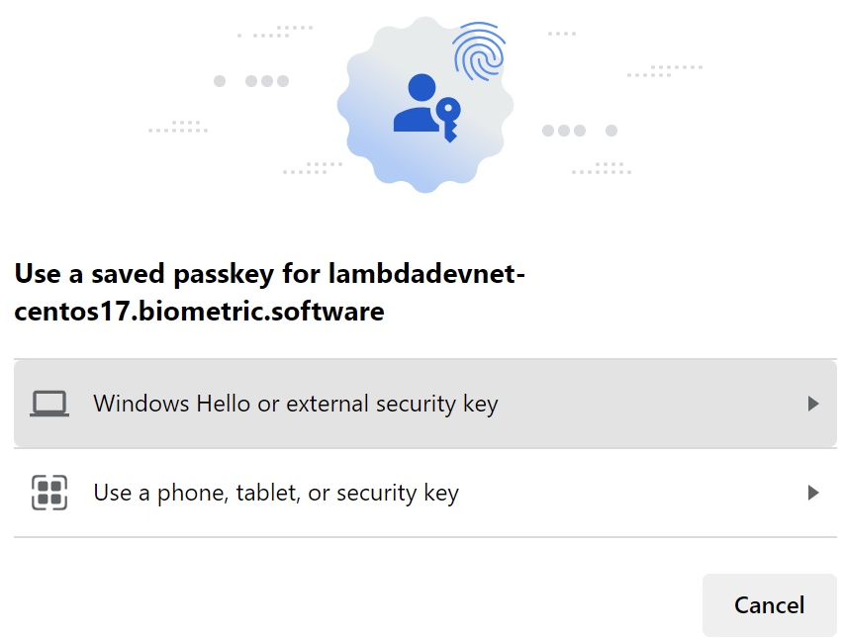Click the chevron beside the phone option
The height and width of the screenshot is (638, 844).
pyautogui.click(x=812, y=492)
